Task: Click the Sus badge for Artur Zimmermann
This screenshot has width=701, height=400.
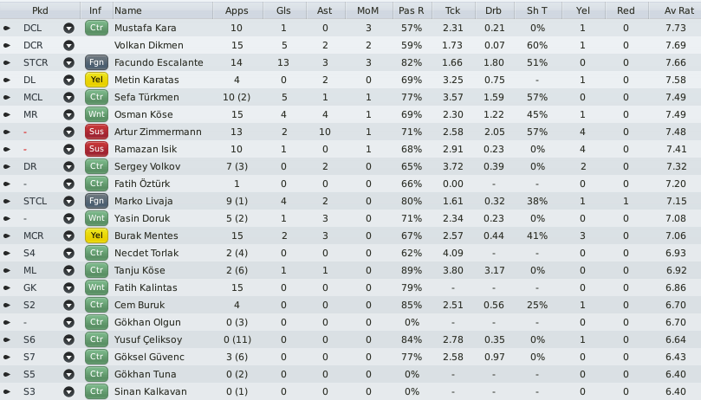Action: [96, 132]
